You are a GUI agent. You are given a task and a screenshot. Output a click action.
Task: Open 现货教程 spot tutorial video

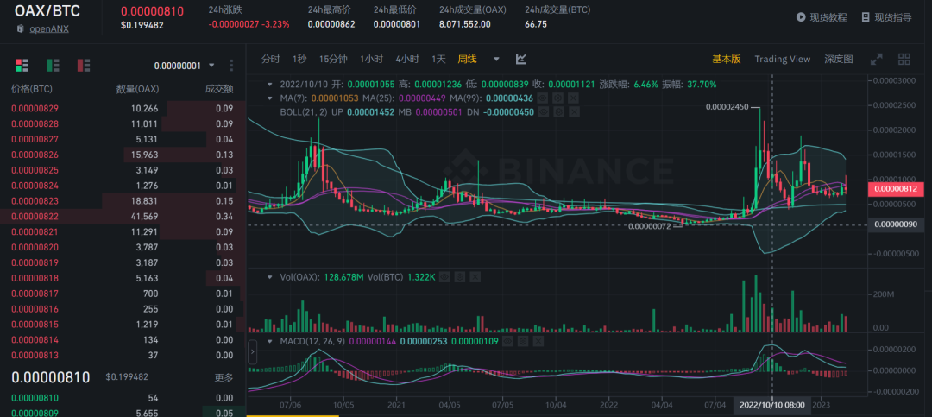[x=822, y=17]
